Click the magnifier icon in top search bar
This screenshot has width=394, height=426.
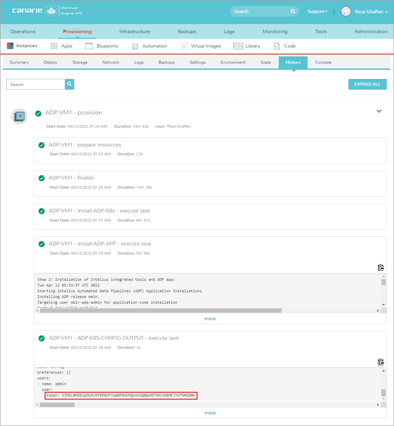click(x=293, y=11)
